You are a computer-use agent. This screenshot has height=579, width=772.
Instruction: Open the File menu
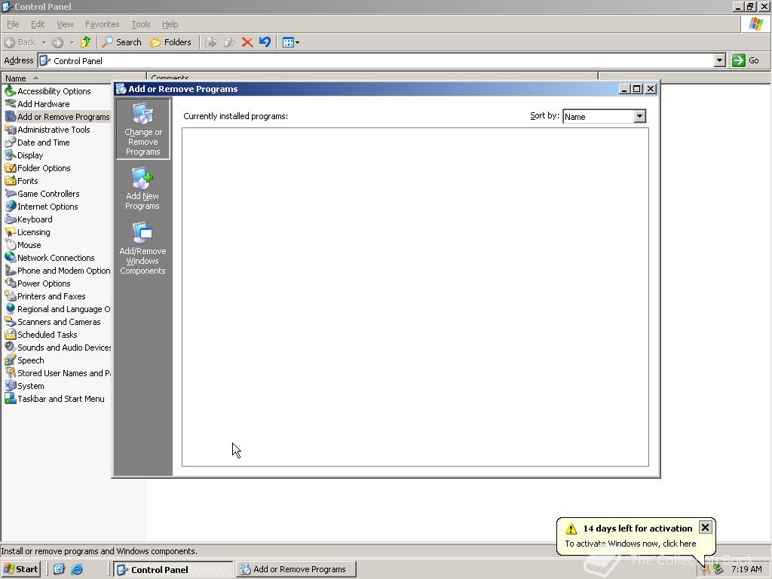tap(13, 24)
